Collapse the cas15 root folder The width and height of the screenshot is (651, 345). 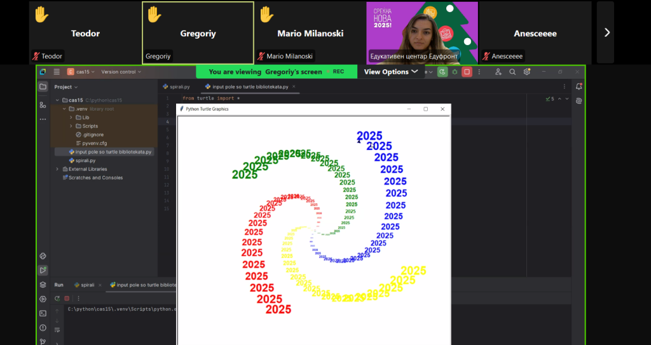[57, 100]
